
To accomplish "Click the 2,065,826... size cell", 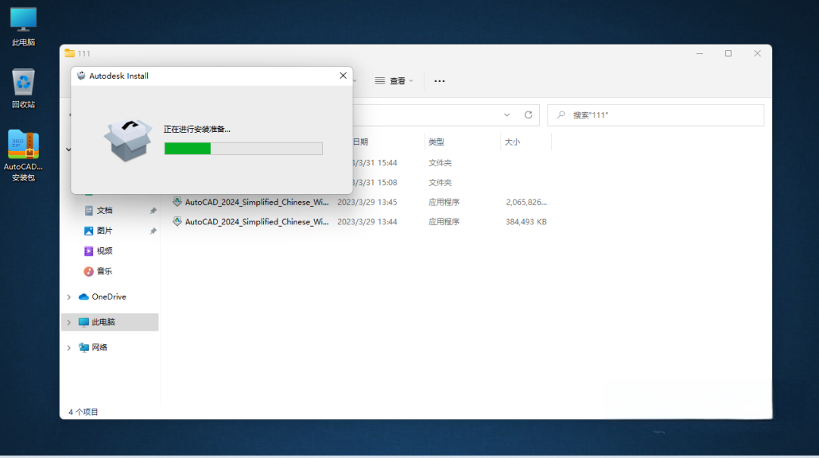I will pos(526,202).
